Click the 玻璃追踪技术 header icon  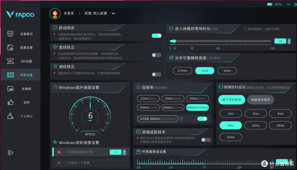(138, 132)
